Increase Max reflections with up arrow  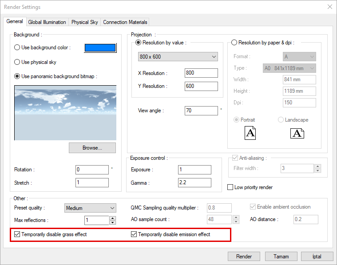[112, 218]
